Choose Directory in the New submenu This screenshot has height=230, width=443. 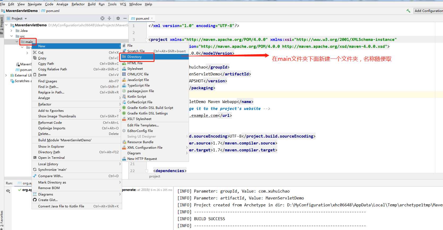coord(155,57)
